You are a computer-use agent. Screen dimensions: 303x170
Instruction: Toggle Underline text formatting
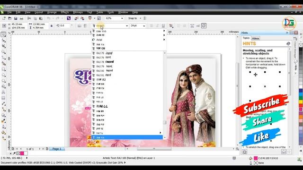coord(163,25)
